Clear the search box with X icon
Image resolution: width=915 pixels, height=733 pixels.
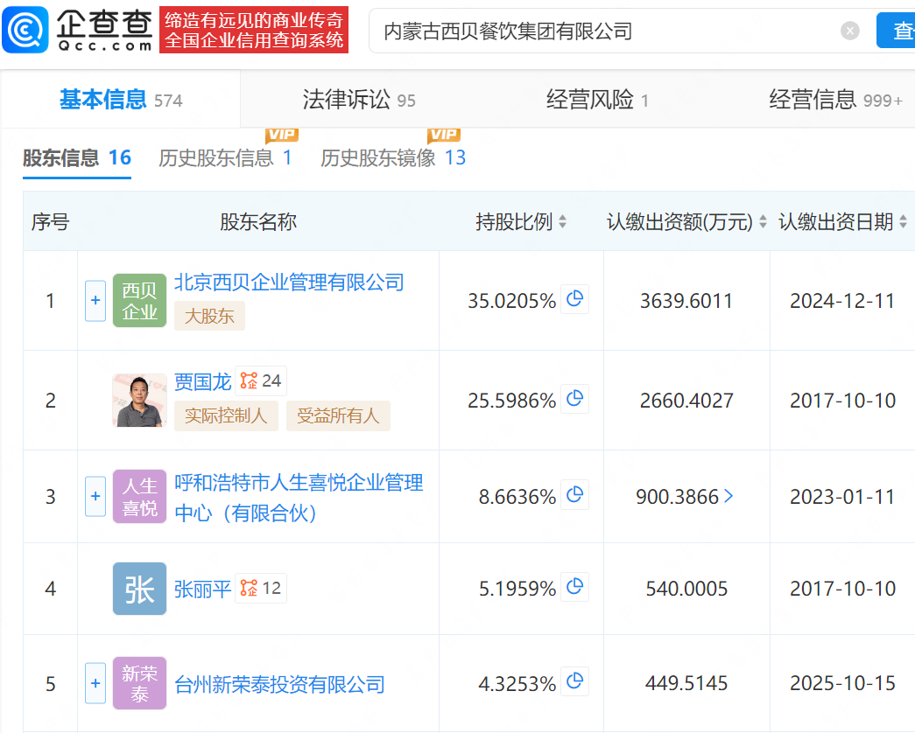point(849,31)
